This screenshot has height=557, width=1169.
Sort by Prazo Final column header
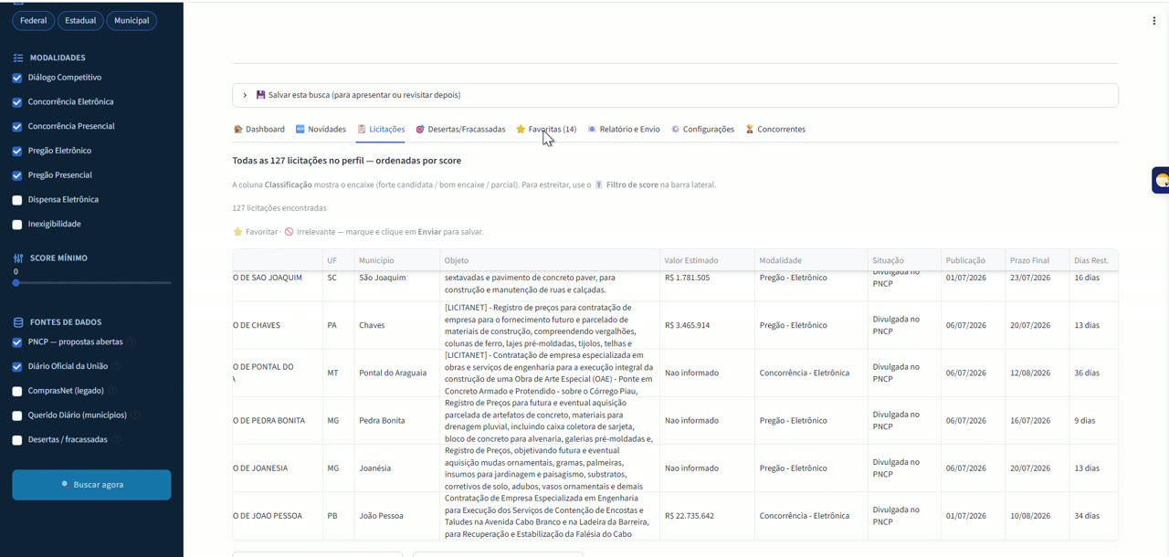1037,260
